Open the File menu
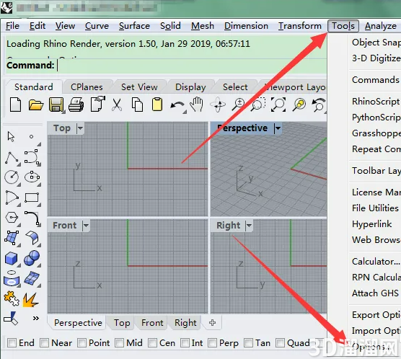 coord(12,26)
